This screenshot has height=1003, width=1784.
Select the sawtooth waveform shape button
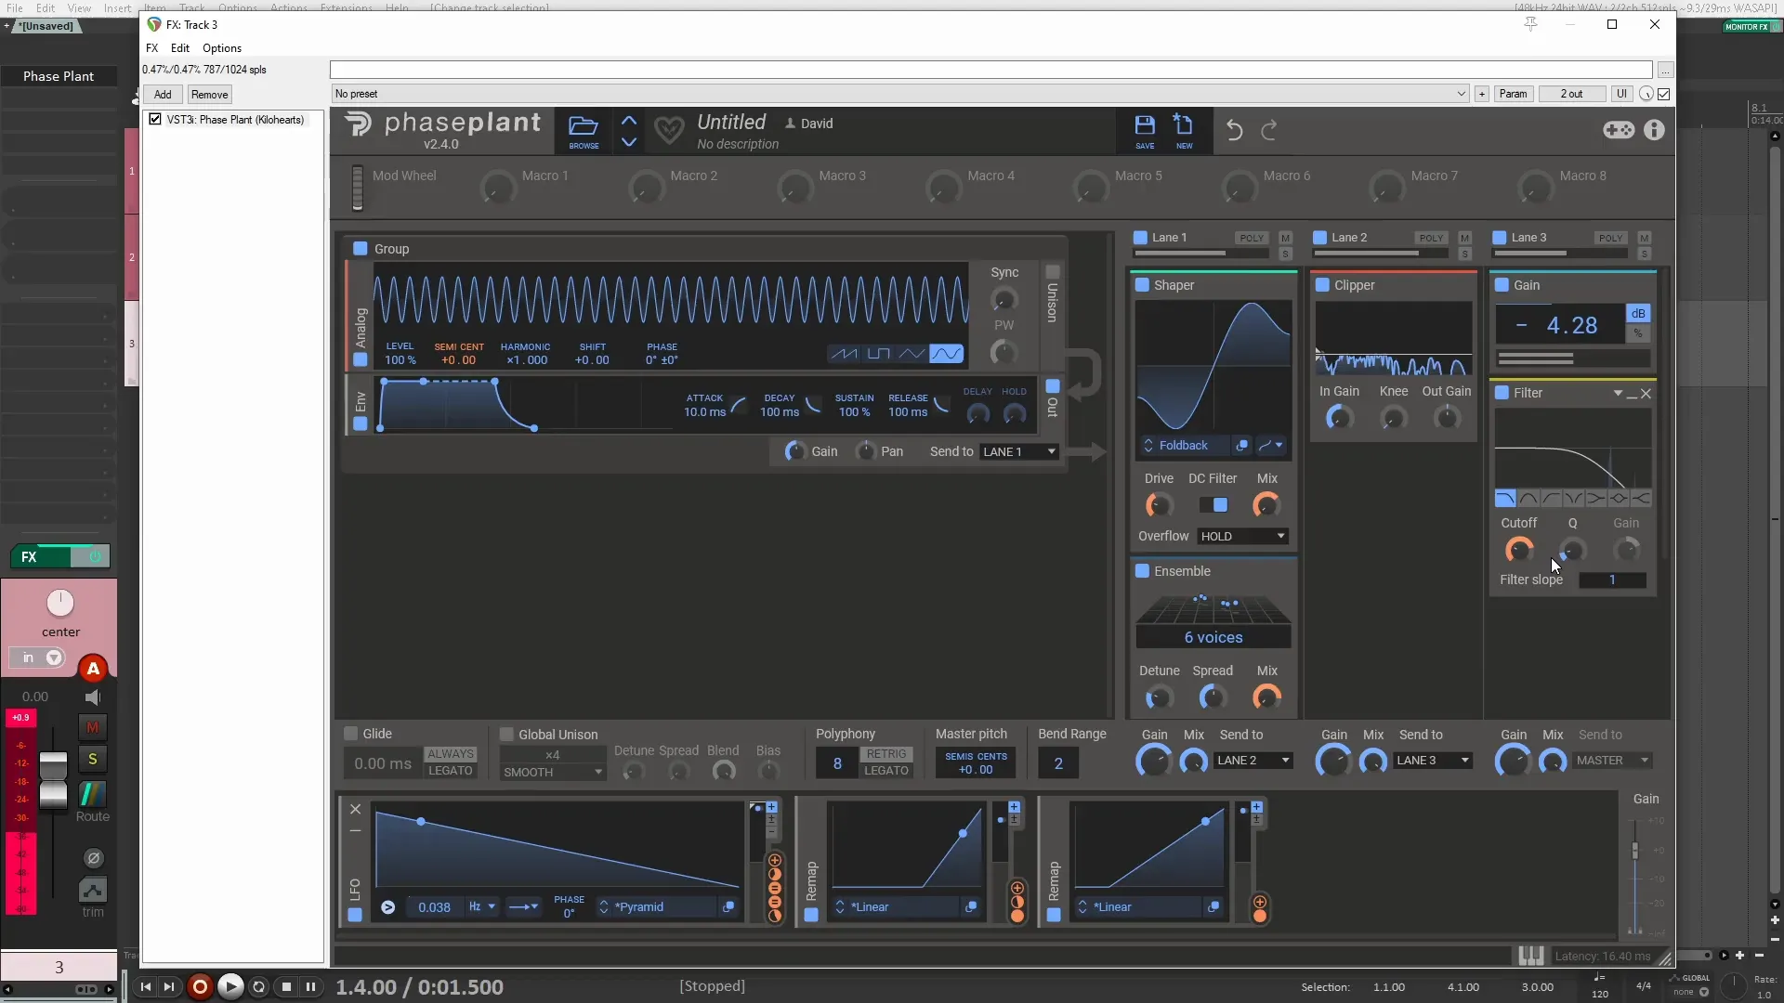click(845, 354)
